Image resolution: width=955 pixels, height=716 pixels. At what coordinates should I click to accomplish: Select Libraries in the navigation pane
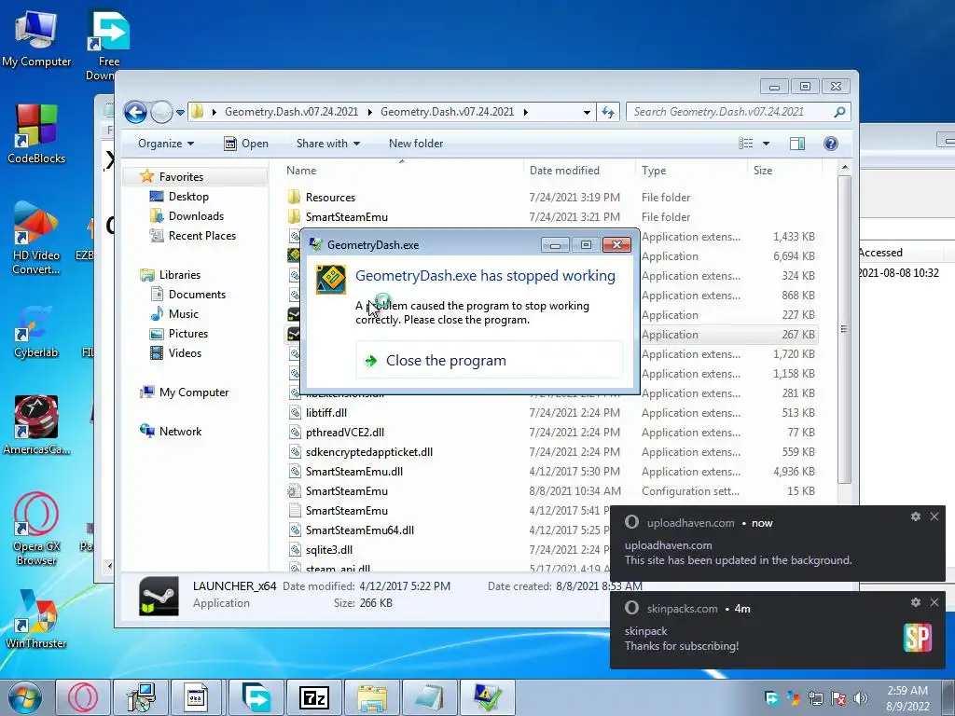pyautogui.click(x=180, y=275)
